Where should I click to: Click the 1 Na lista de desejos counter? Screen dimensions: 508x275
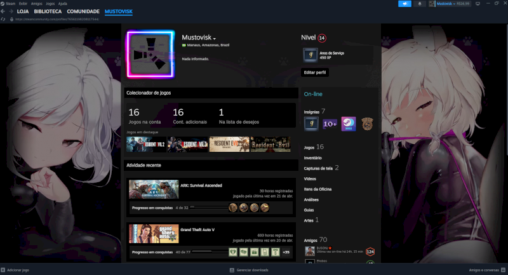[239, 116]
